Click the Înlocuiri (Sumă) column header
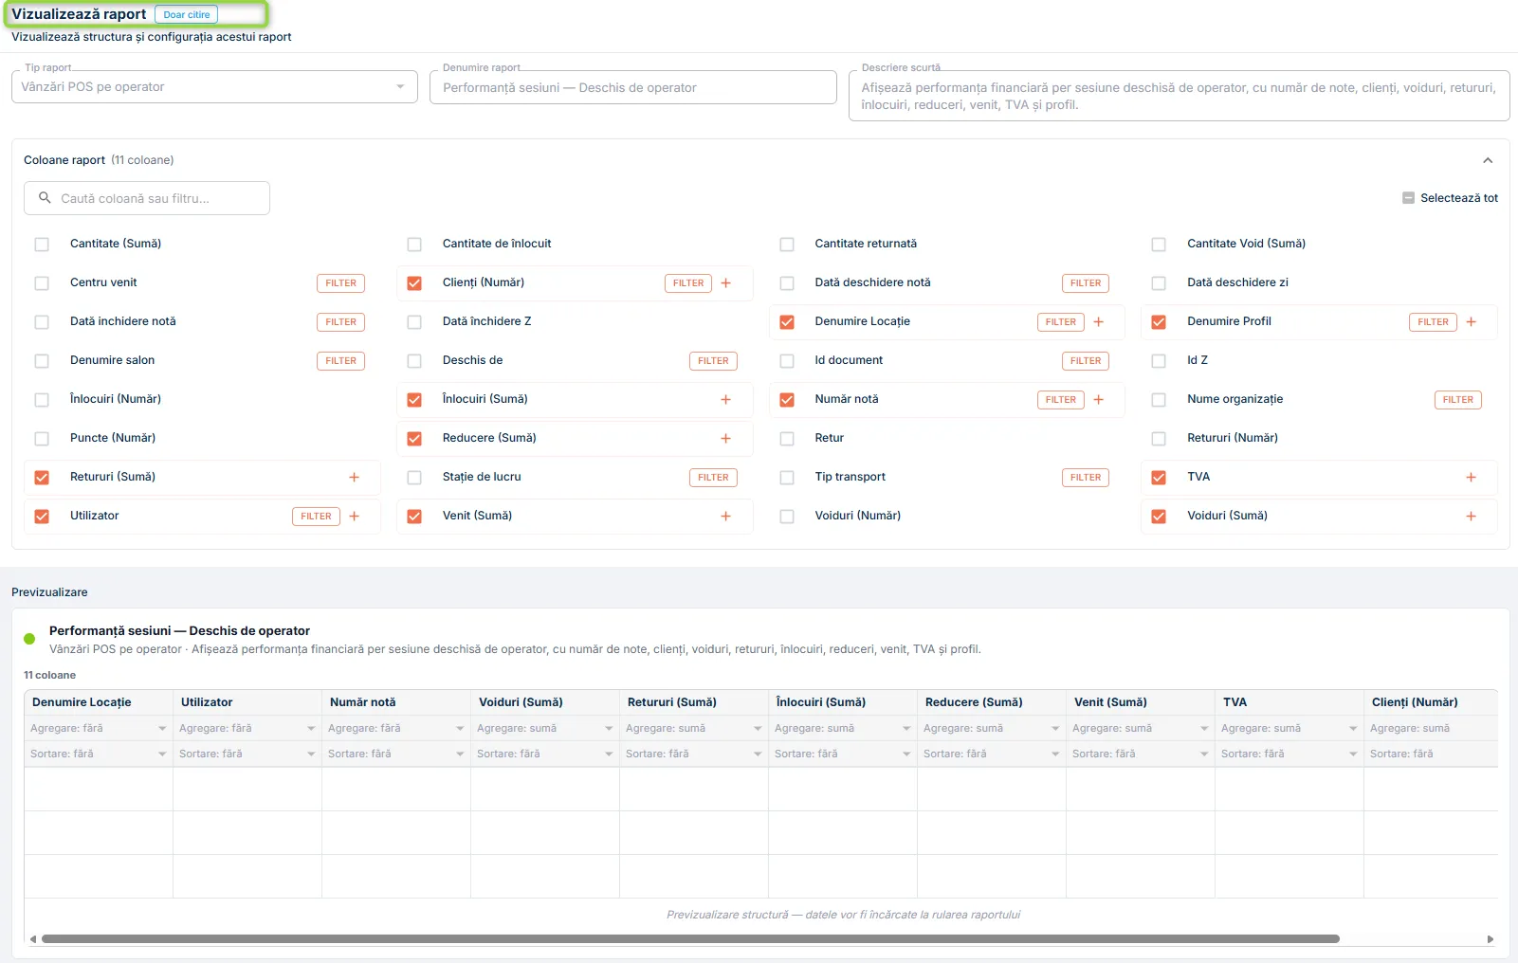 click(843, 702)
